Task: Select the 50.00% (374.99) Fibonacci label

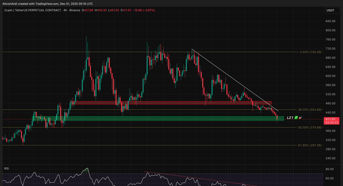Action: [x=310, y=127]
